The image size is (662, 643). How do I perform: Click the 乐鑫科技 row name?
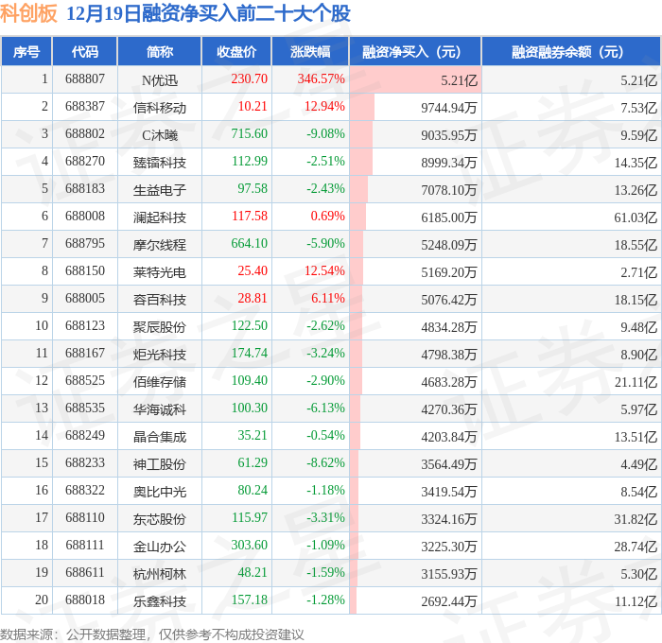pos(160,601)
